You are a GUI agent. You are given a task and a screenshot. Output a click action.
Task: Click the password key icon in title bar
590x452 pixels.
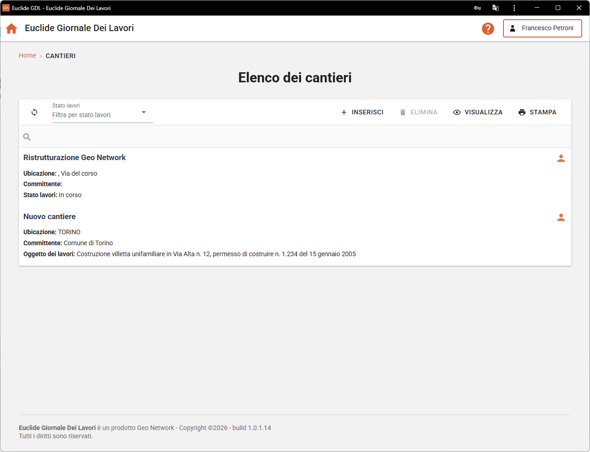pyautogui.click(x=477, y=8)
